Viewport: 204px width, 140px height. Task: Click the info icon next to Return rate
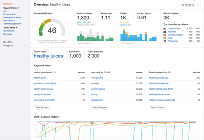tap(112, 13)
